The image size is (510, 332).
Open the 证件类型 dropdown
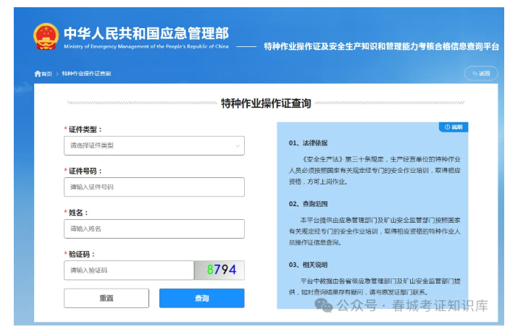[x=154, y=145]
